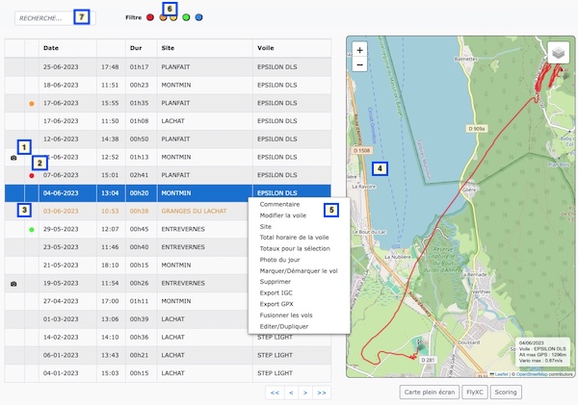Select Total horaire de la voile
This screenshot has height=405, width=578.
(x=294, y=238)
